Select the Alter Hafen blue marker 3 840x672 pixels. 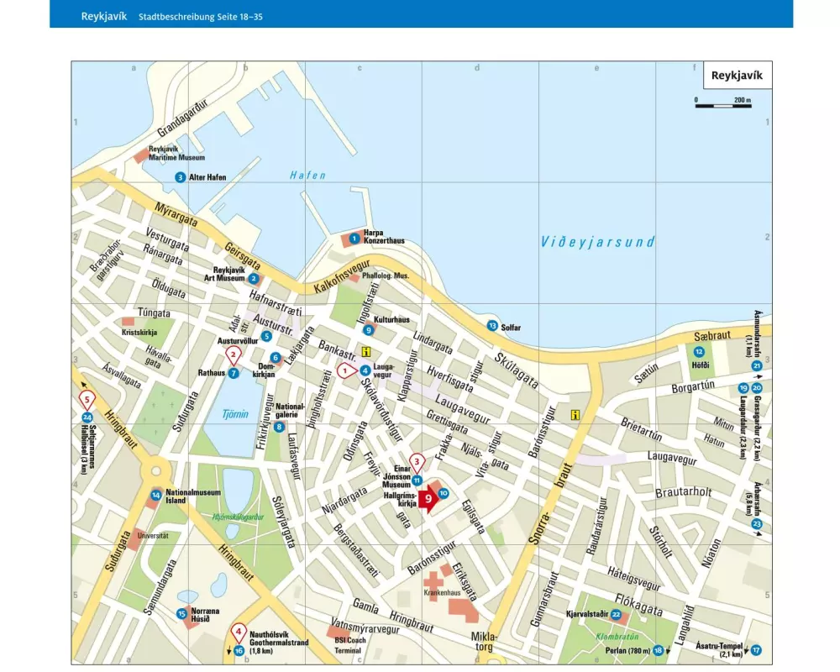pos(180,177)
